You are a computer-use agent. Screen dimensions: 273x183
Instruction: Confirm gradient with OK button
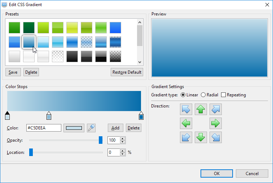(217, 173)
